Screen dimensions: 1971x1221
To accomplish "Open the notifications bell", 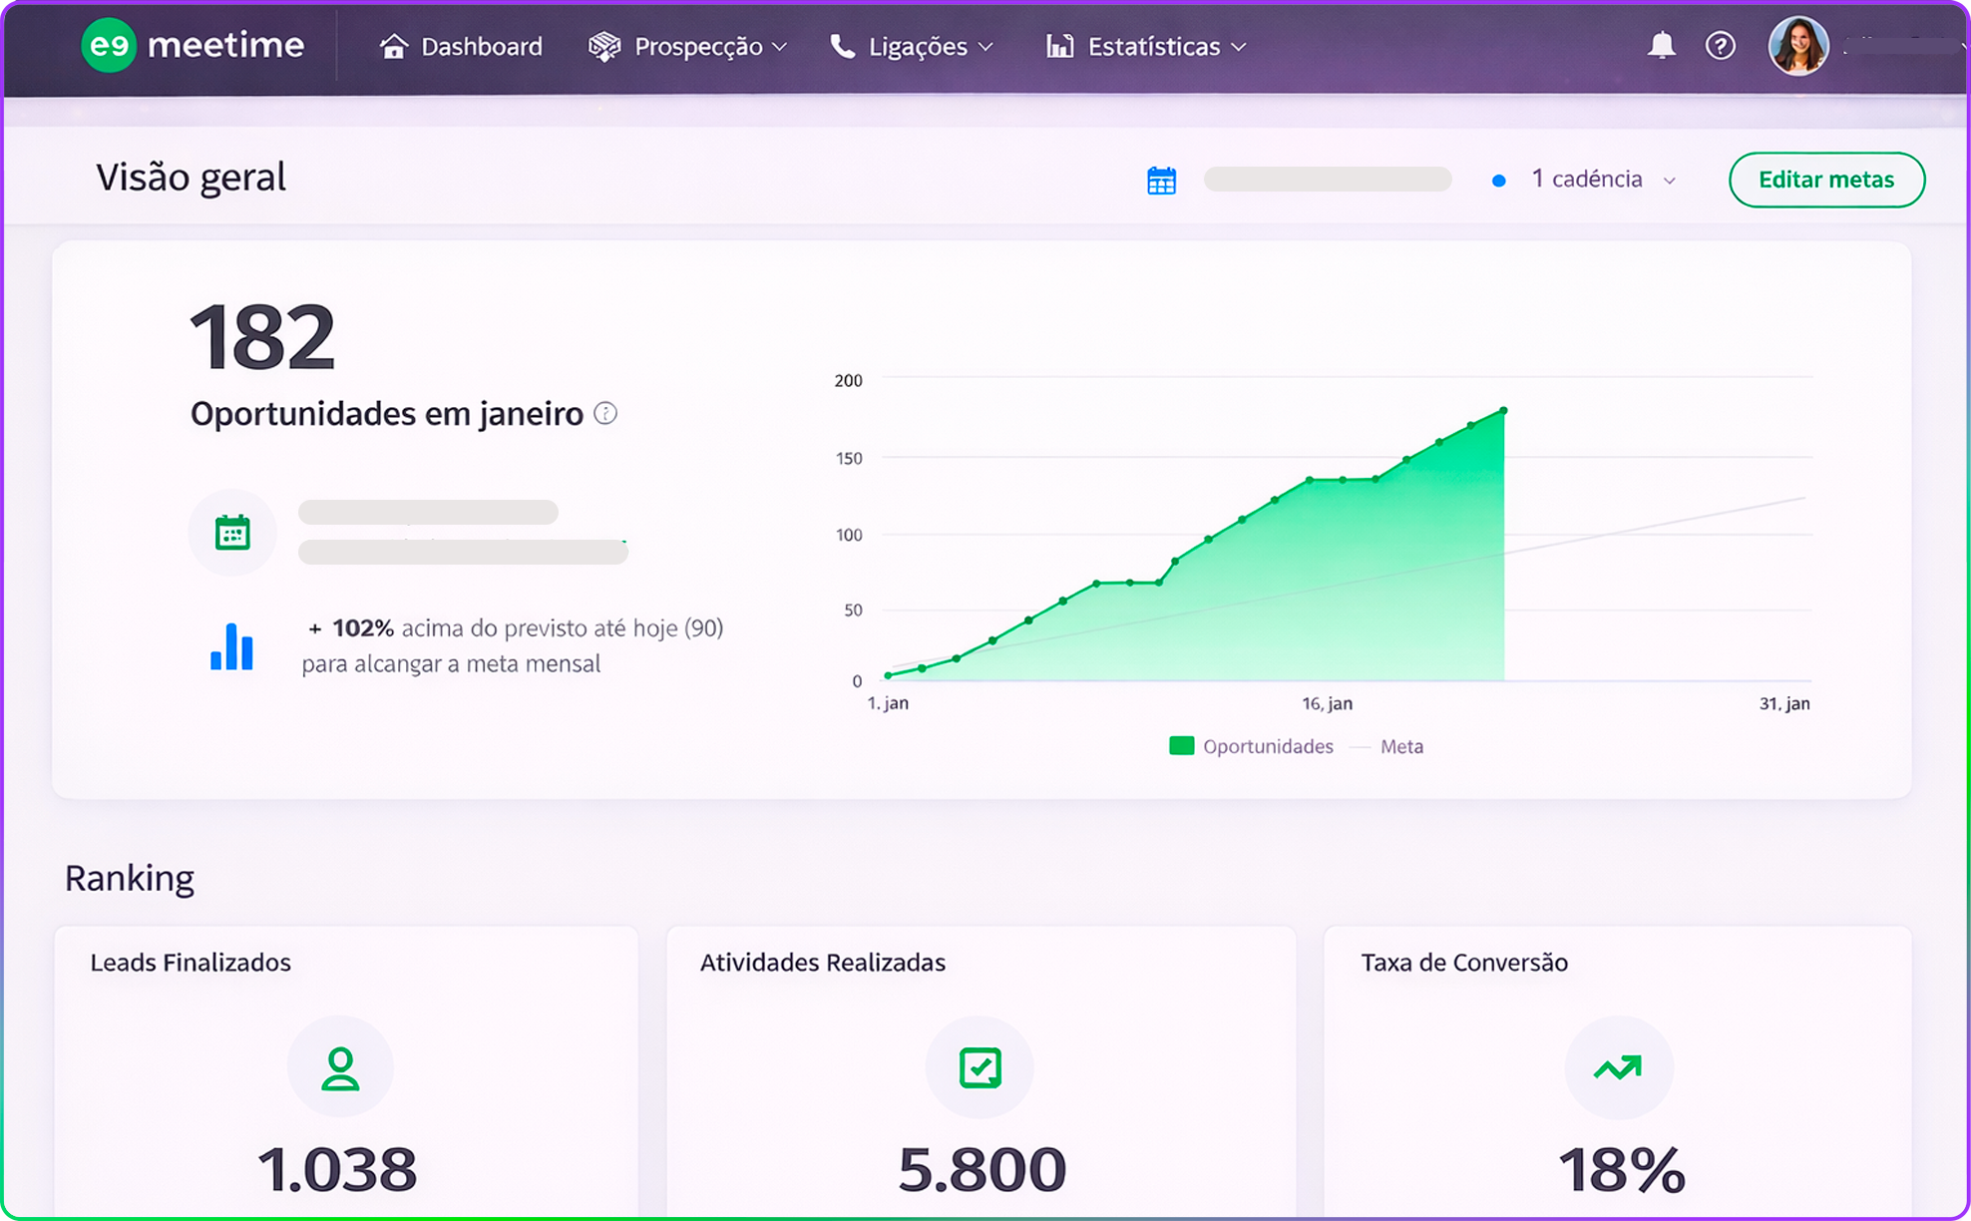I will (1661, 45).
